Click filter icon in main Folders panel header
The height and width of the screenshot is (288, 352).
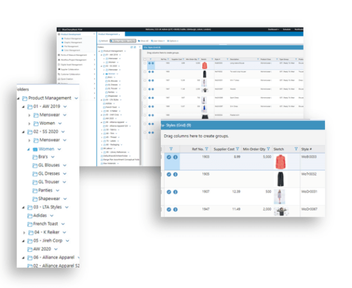pos(139,47)
